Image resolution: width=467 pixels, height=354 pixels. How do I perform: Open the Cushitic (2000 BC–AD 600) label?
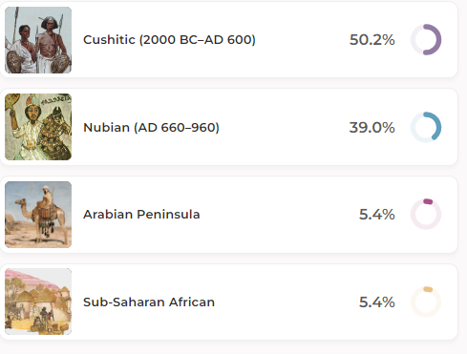click(x=169, y=40)
